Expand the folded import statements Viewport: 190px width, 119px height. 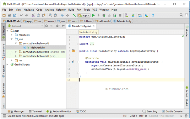pos(78,44)
